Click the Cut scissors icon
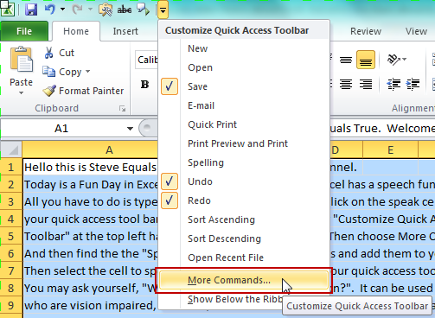Image resolution: width=435 pixels, height=318 pixels. (49, 53)
